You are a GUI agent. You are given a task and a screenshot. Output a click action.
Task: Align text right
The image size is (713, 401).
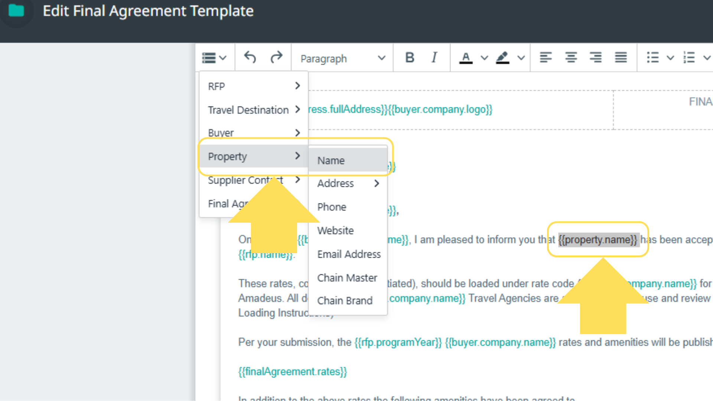[596, 58]
